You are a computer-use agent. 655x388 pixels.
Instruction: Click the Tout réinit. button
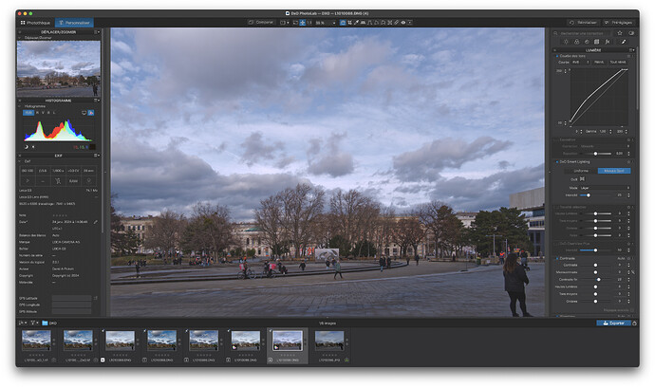[618, 62]
